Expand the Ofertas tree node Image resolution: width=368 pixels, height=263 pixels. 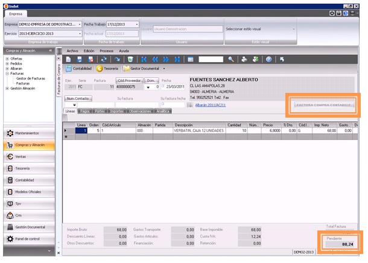click(7, 57)
